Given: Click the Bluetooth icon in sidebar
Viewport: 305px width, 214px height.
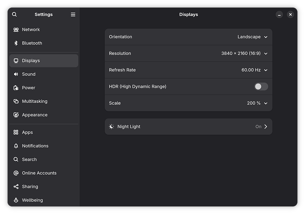Looking at the screenshot, I should coord(16,43).
